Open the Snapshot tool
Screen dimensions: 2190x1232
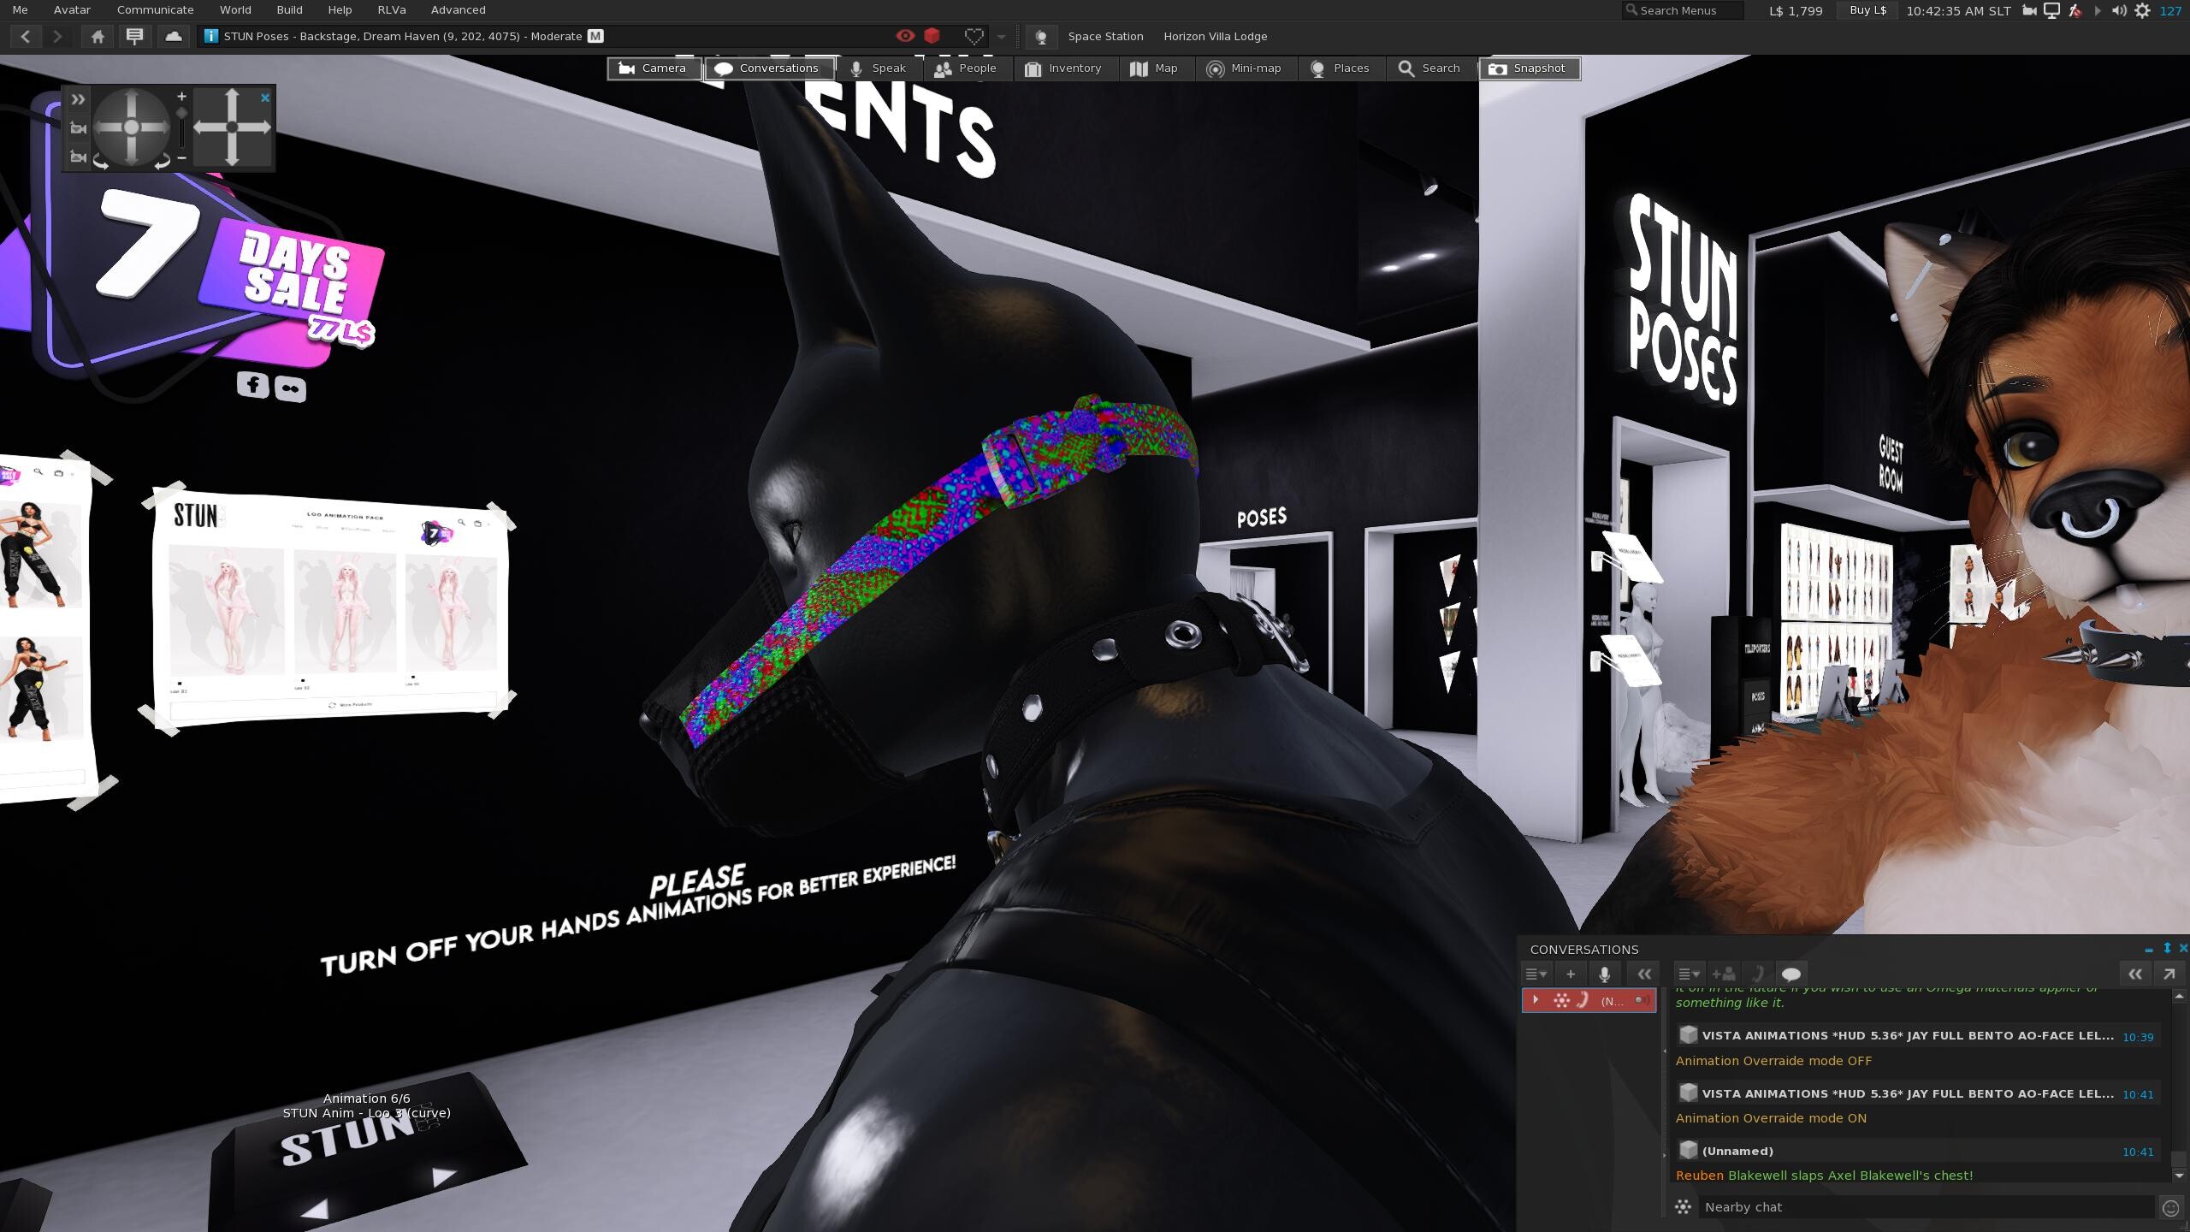coord(1529,68)
